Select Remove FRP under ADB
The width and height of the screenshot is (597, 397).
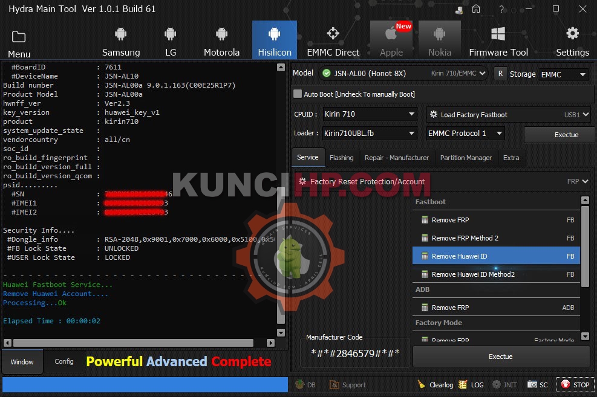496,307
